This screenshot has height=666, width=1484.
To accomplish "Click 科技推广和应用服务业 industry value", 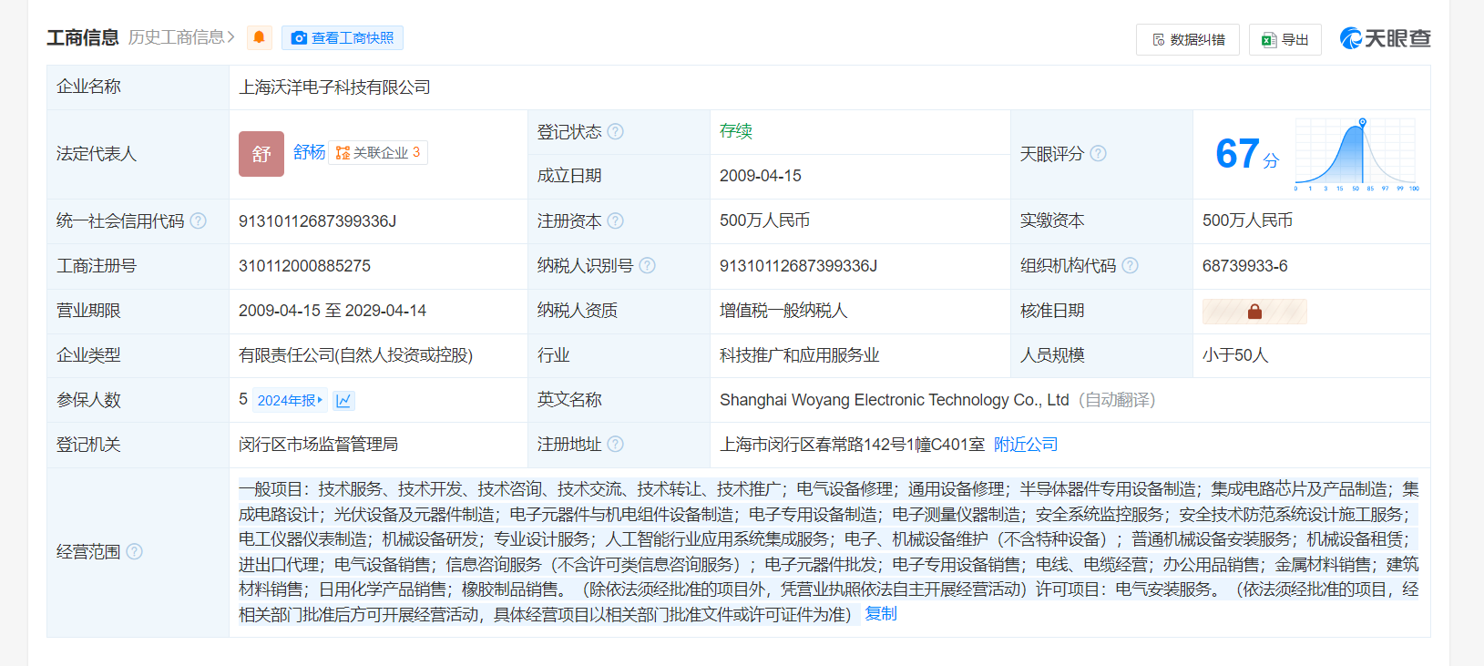I will [x=799, y=355].
